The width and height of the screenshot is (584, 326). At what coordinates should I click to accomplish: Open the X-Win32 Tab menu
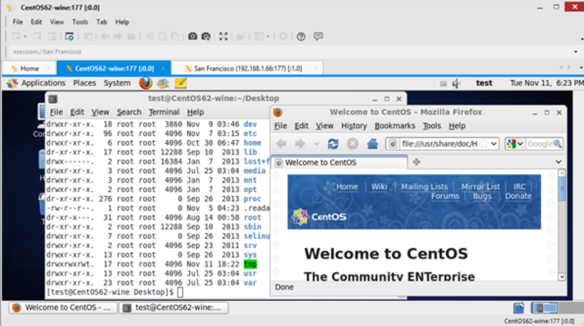[x=101, y=22]
